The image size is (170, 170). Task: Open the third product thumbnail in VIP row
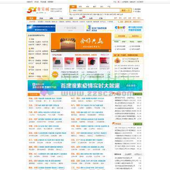point(81,62)
